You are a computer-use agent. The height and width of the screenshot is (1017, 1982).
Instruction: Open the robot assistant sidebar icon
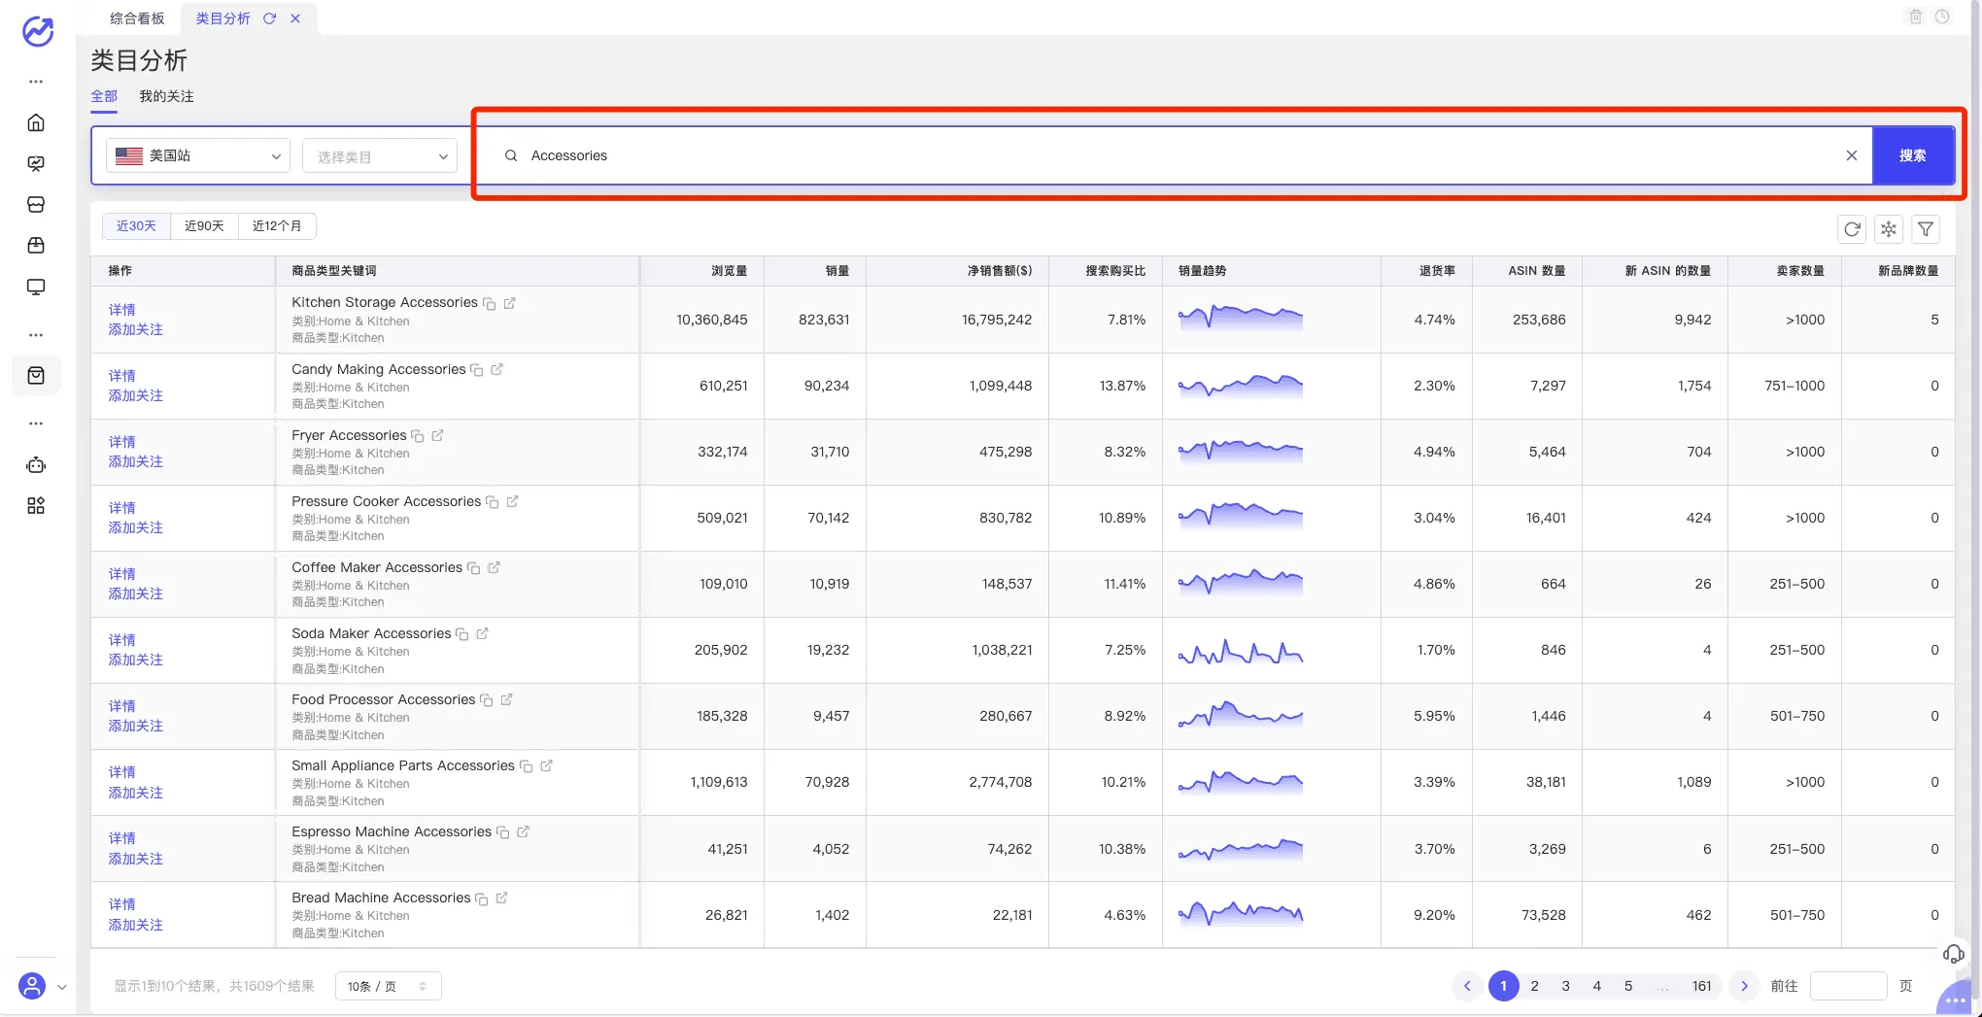point(36,465)
